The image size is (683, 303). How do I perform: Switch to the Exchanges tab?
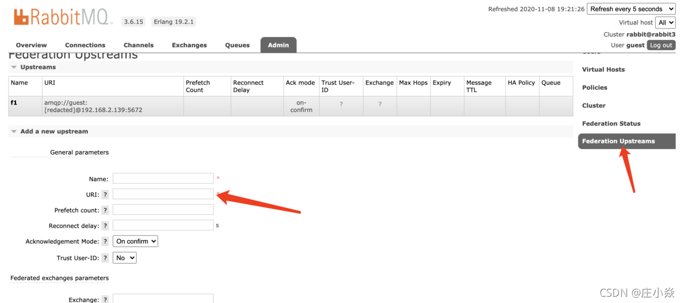pyautogui.click(x=190, y=45)
